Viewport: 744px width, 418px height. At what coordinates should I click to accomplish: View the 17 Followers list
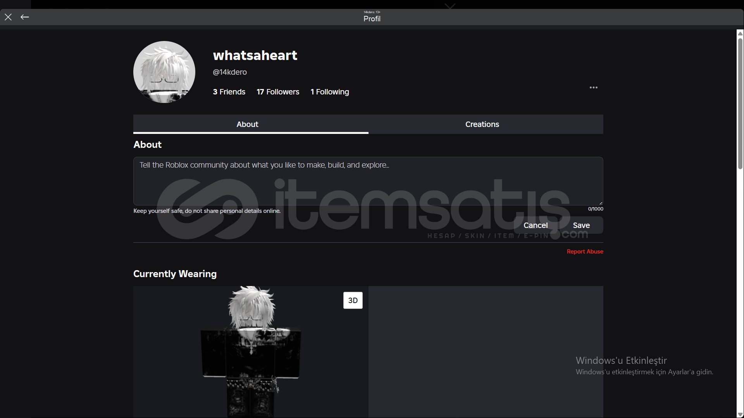(278, 92)
